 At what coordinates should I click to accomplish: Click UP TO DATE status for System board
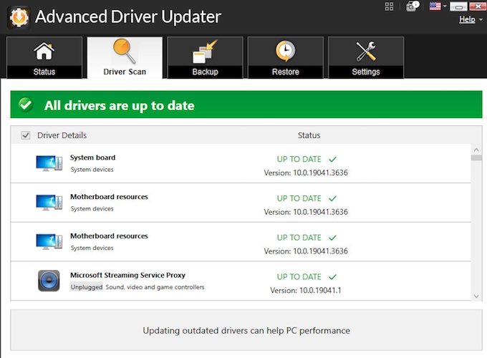click(299, 159)
